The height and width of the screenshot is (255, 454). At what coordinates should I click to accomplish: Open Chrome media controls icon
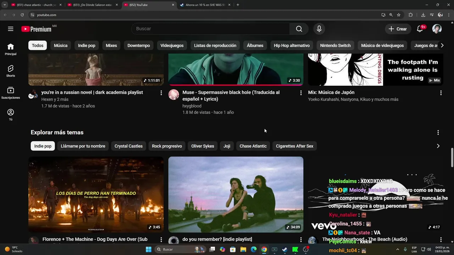point(432,15)
